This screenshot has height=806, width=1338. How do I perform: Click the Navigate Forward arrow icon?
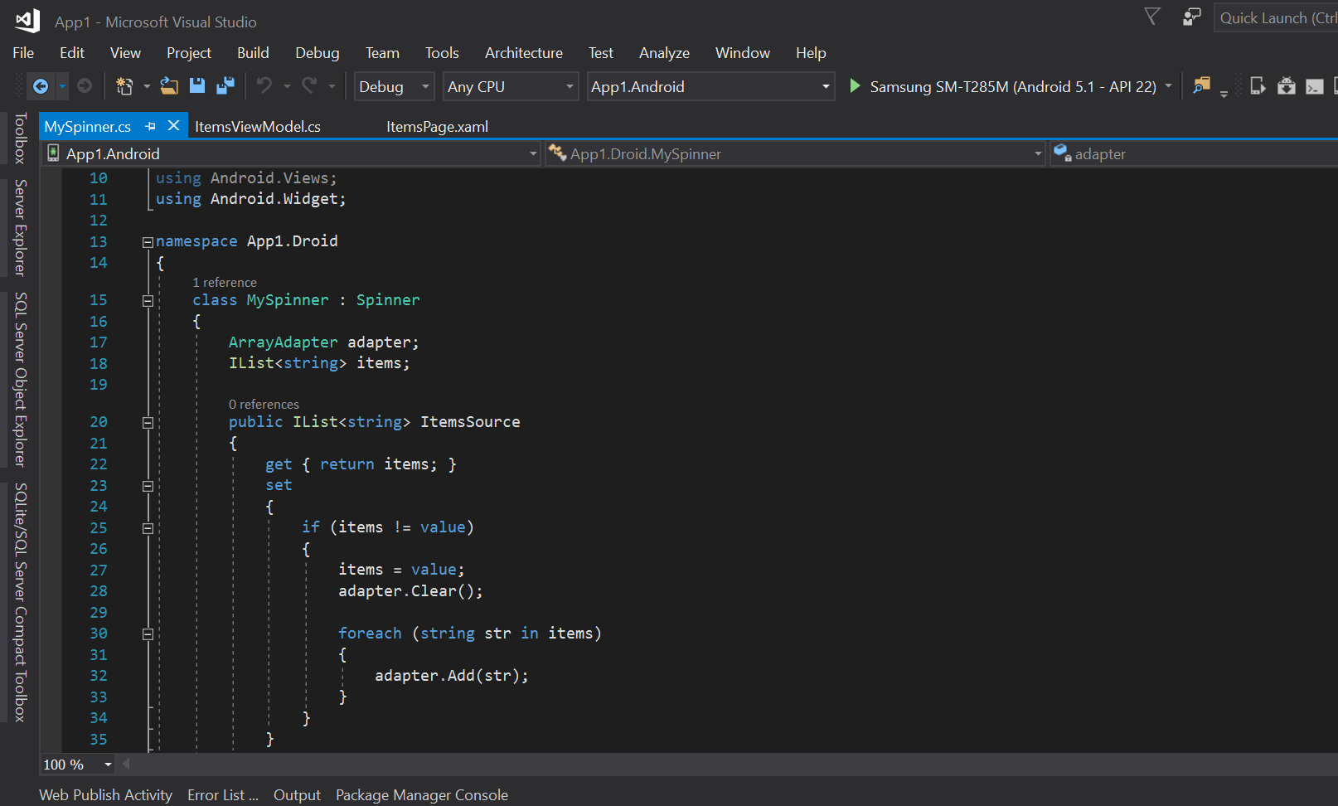pyautogui.click(x=85, y=85)
